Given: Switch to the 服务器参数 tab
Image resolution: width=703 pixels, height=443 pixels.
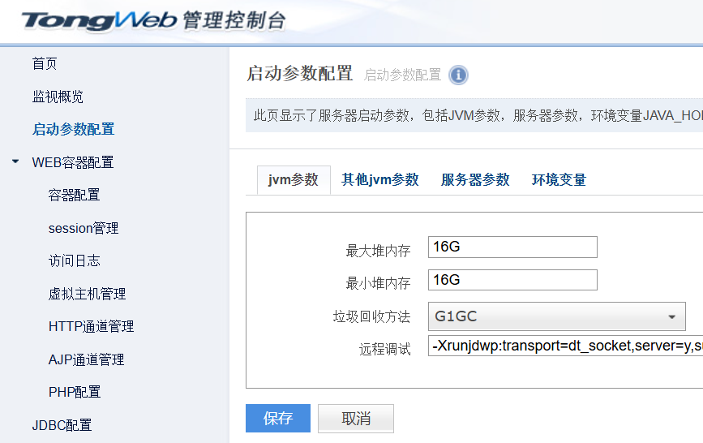Looking at the screenshot, I should pyautogui.click(x=475, y=180).
